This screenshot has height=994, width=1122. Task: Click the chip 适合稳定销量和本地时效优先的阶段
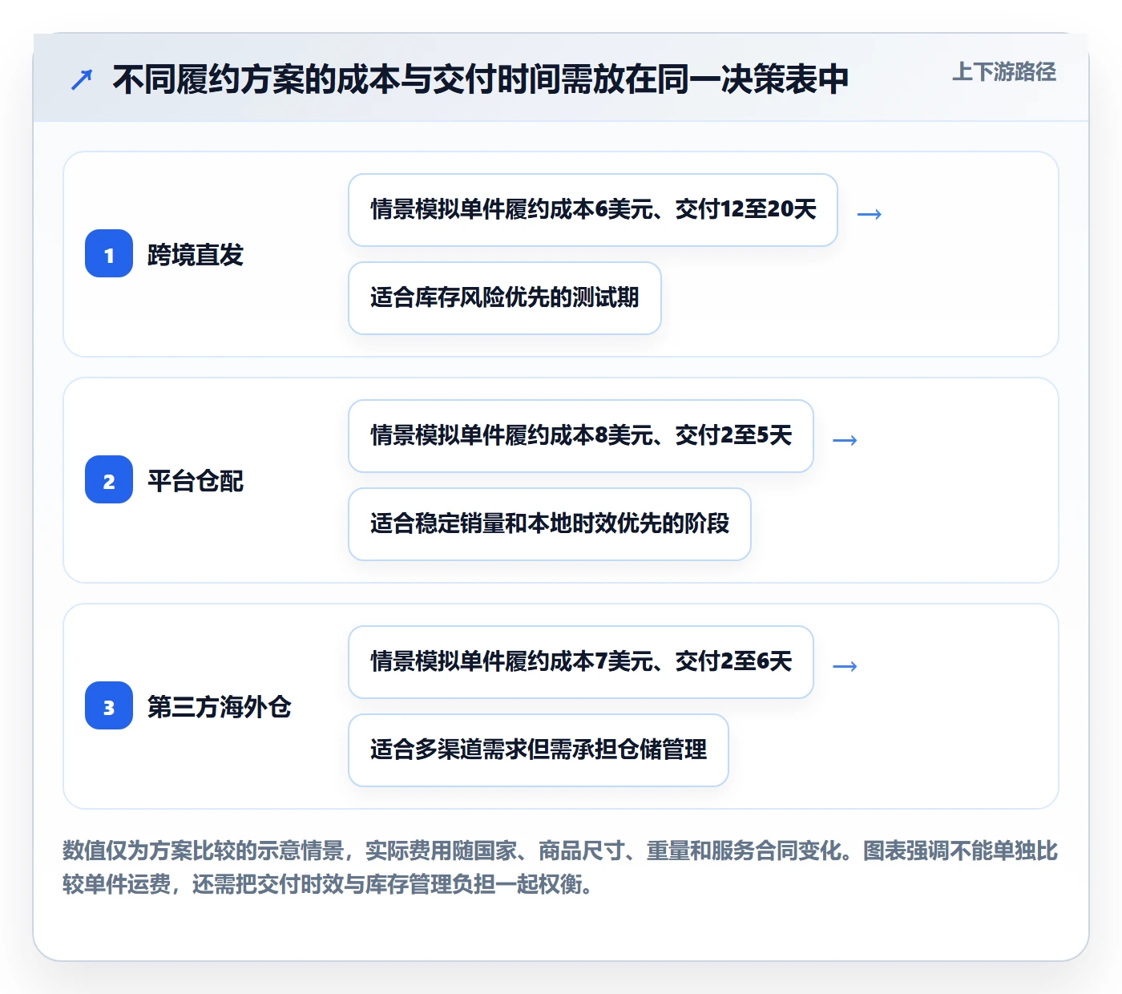(550, 524)
